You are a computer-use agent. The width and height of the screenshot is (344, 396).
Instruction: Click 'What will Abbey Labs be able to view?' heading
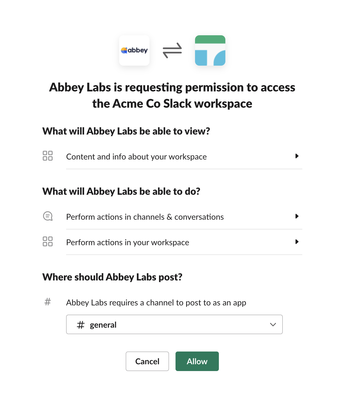click(x=126, y=131)
